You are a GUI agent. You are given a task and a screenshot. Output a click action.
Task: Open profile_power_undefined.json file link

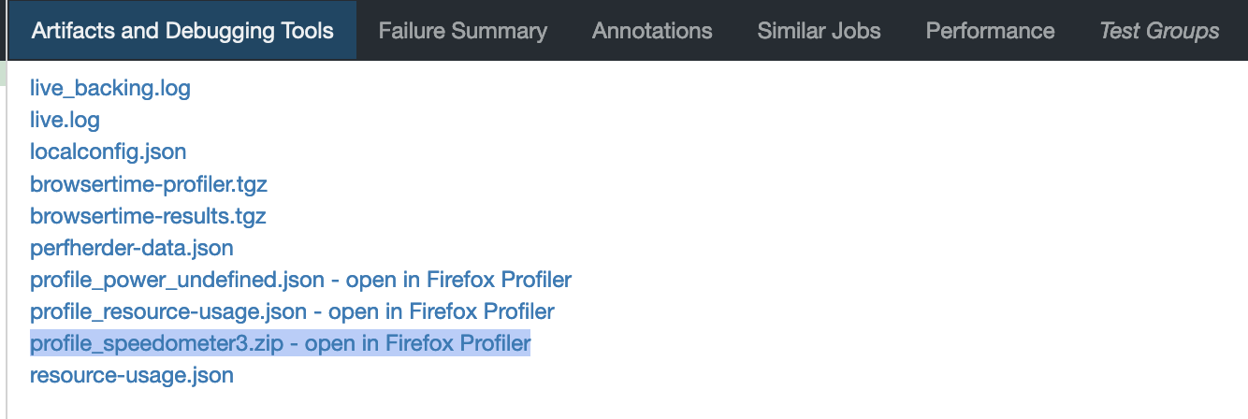coord(177,280)
